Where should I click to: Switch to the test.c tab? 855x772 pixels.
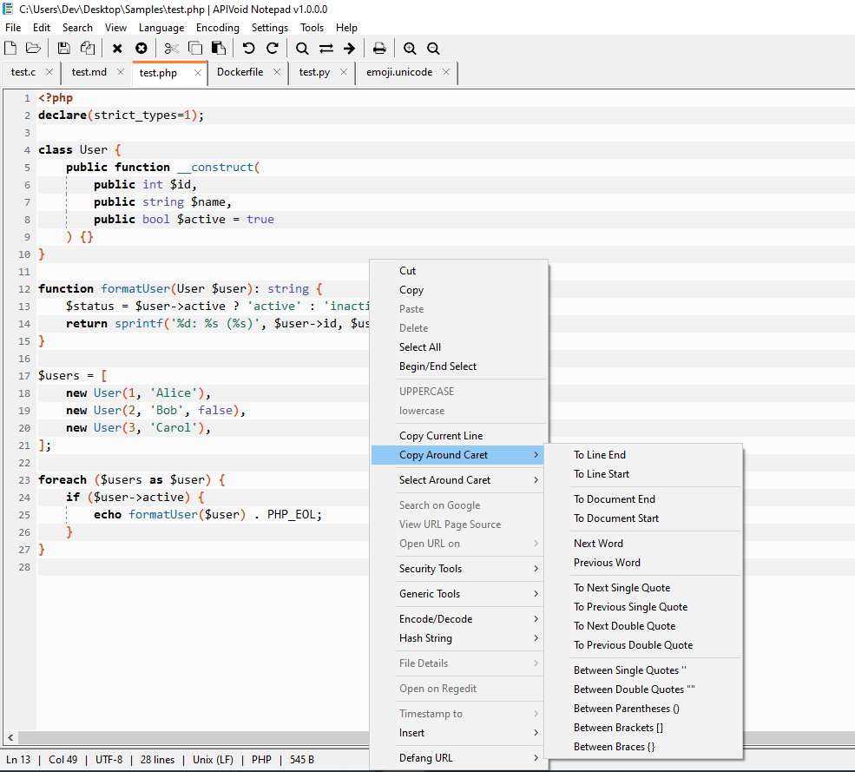pos(23,72)
